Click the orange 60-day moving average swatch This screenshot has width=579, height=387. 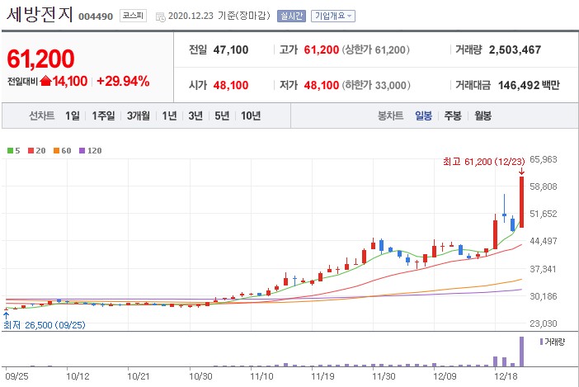56,151
